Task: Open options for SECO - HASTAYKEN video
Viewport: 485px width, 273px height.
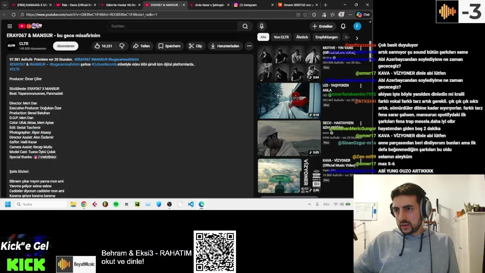Action: tap(361, 124)
